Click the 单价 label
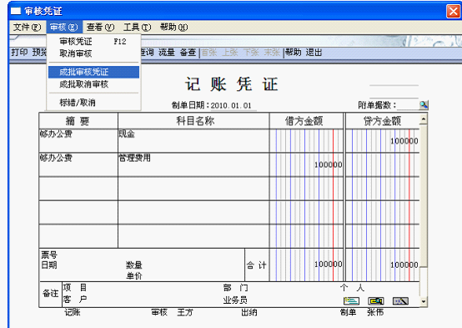The height and width of the screenshot is (328, 462). click(134, 275)
